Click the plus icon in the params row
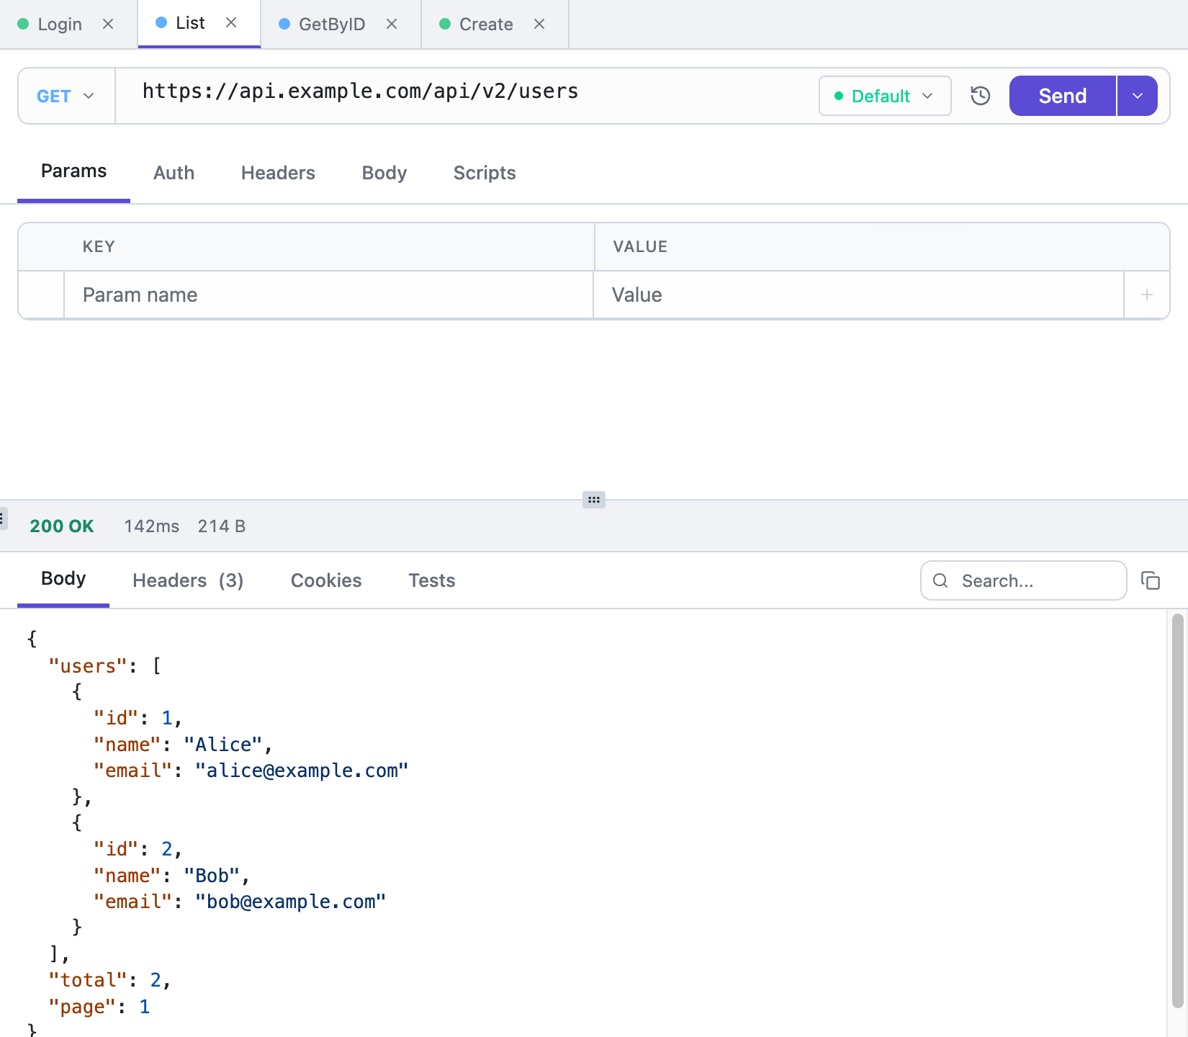The image size is (1188, 1037). pyautogui.click(x=1147, y=295)
